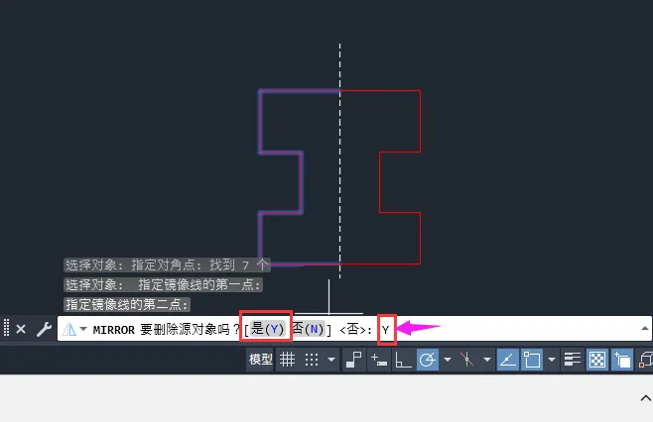Open isometric drafting plane dropdown
The width and height of the screenshot is (653, 422).
(x=487, y=360)
